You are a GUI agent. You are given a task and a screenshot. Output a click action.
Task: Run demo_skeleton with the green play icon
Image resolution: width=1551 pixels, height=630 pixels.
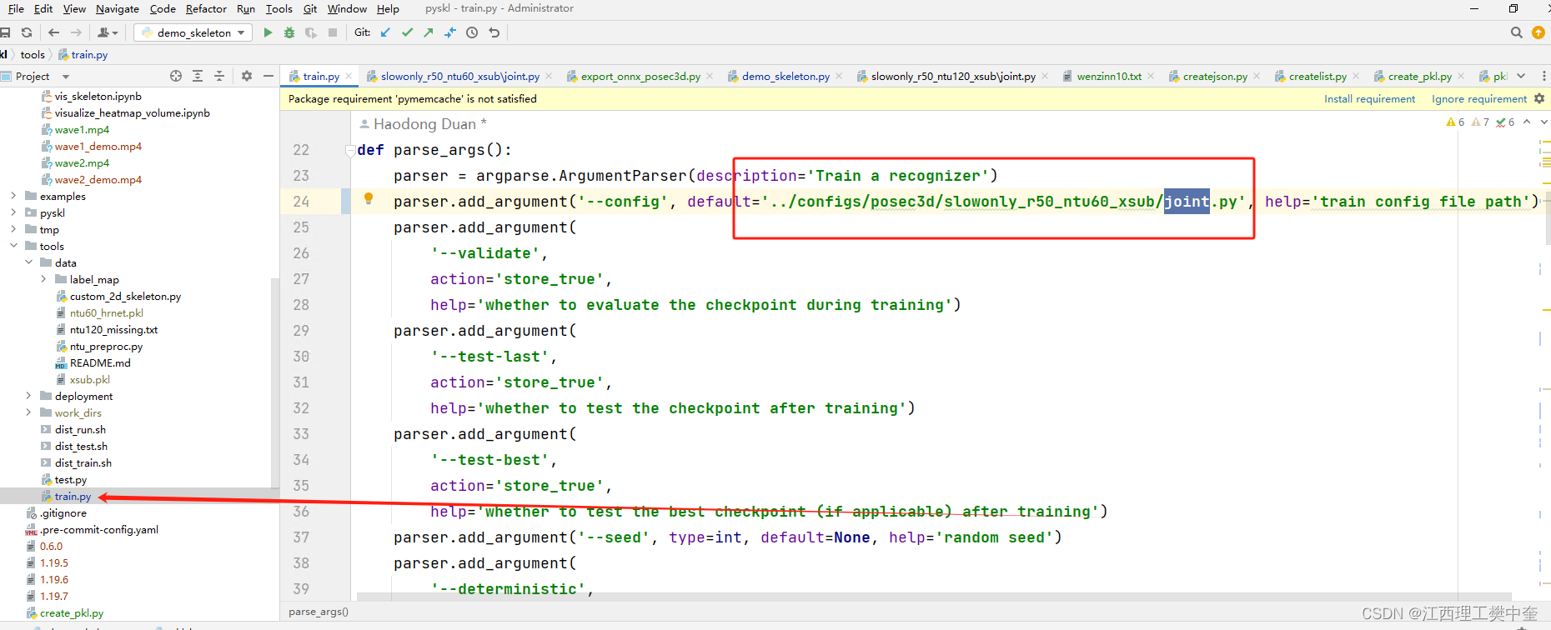pyautogui.click(x=268, y=32)
